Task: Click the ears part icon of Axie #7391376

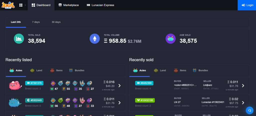Action: point(60,83)
